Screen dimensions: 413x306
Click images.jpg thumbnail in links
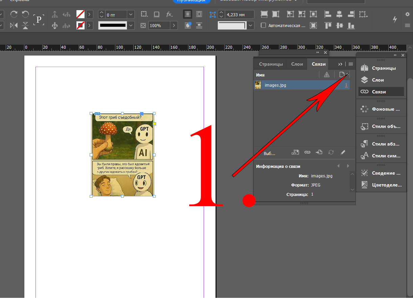(258, 85)
